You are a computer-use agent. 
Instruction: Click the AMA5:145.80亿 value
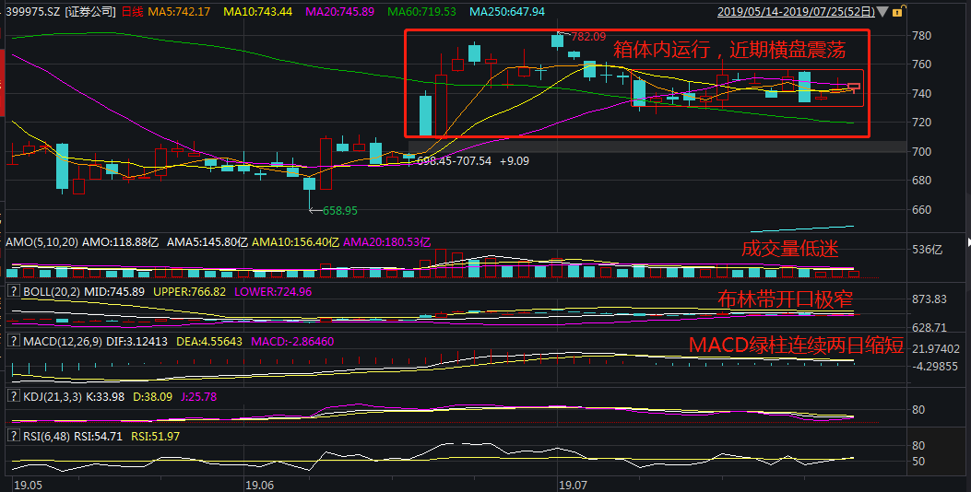coord(207,242)
